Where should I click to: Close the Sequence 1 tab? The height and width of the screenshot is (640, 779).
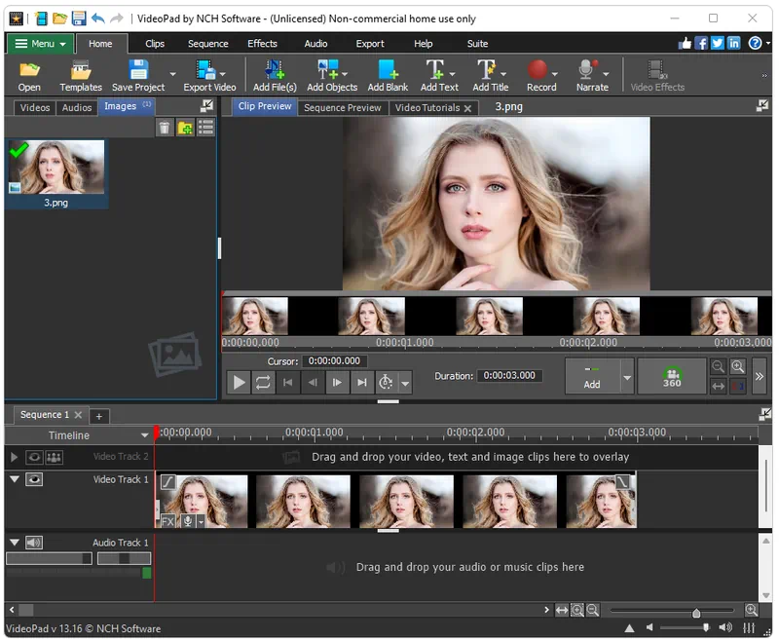(x=78, y=415)
